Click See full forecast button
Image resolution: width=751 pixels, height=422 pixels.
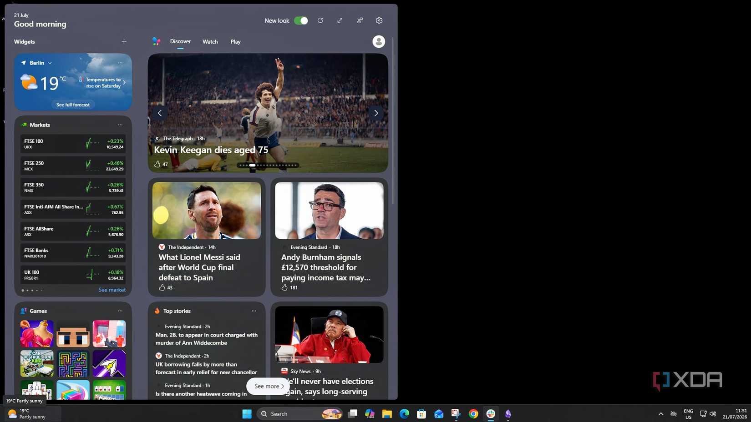coord(73,105)
